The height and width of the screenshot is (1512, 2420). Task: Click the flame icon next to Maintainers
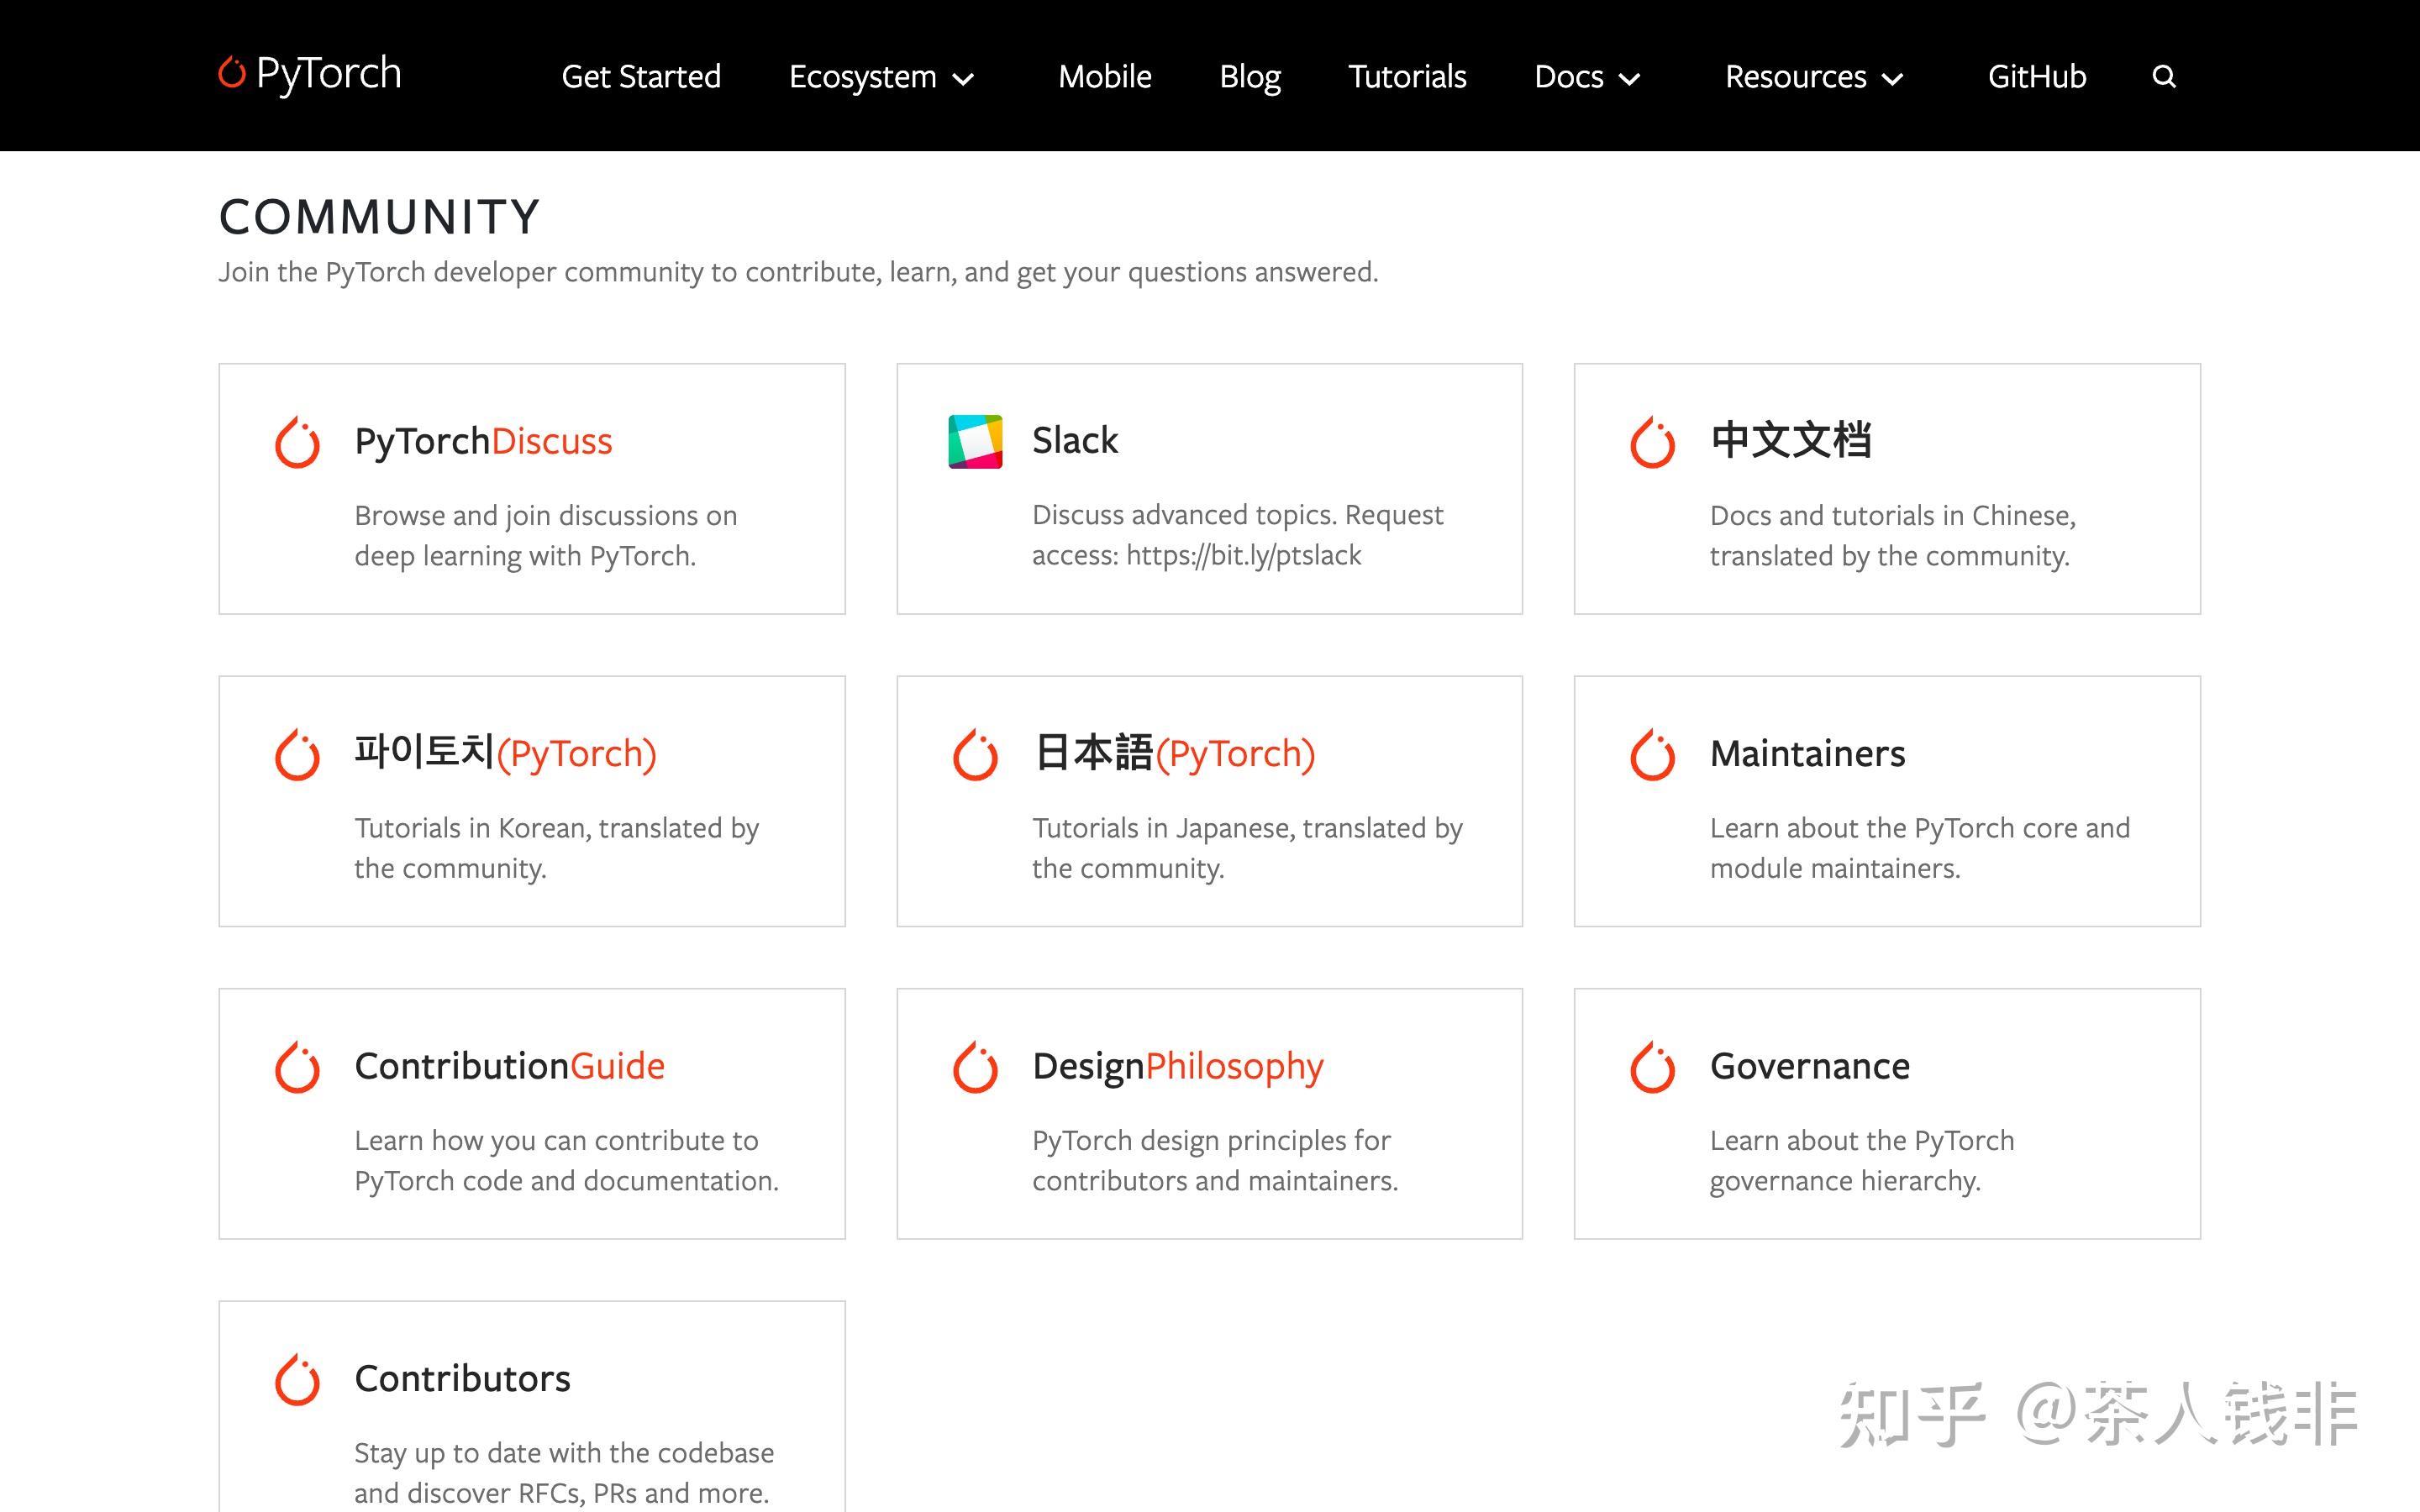(x=1652, y=754)
